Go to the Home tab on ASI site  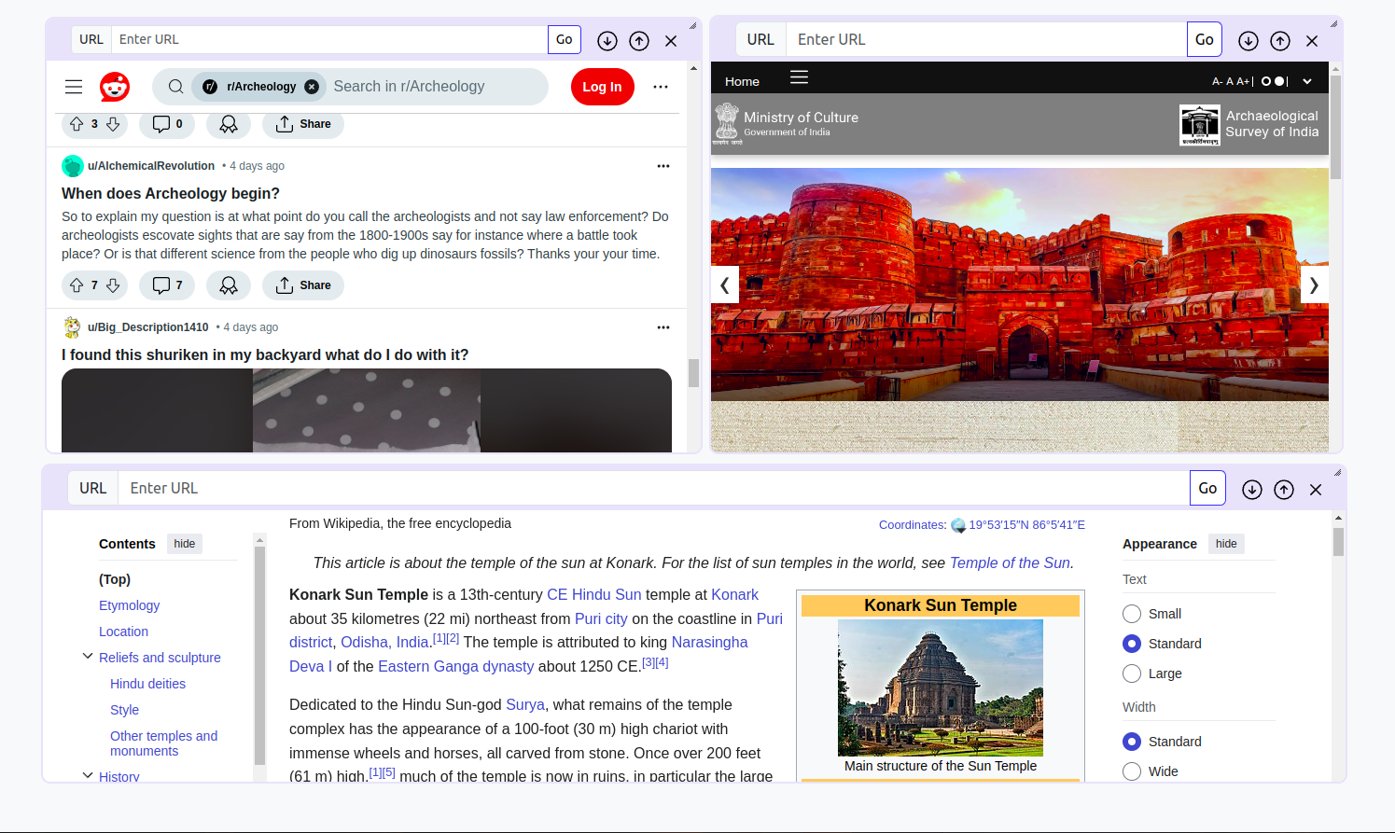pos(742,81)
